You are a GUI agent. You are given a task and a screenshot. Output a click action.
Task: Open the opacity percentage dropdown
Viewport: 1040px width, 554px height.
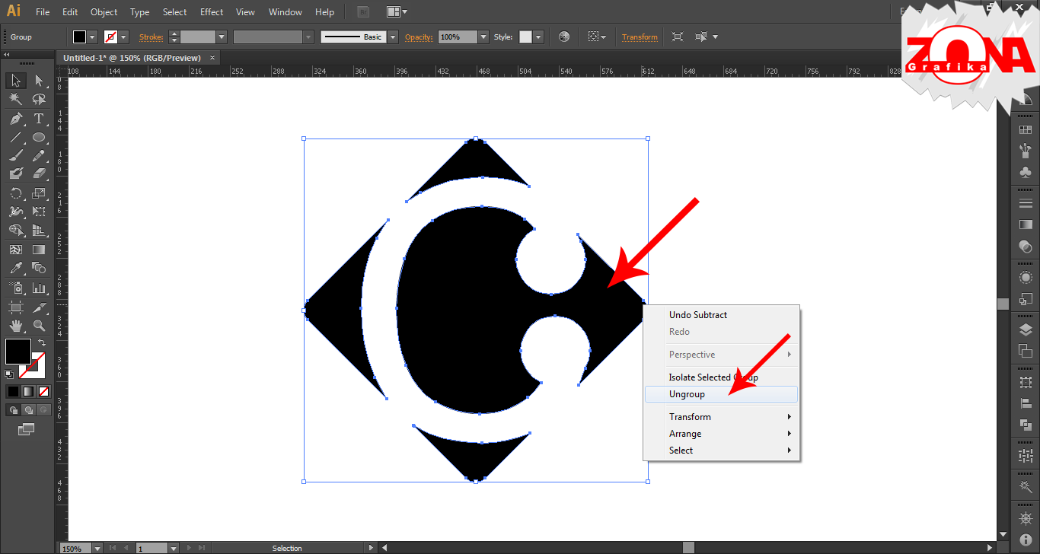[483, 37]
